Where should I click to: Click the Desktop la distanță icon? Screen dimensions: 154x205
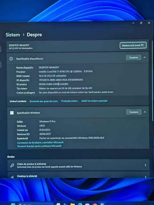pos(12,177)
